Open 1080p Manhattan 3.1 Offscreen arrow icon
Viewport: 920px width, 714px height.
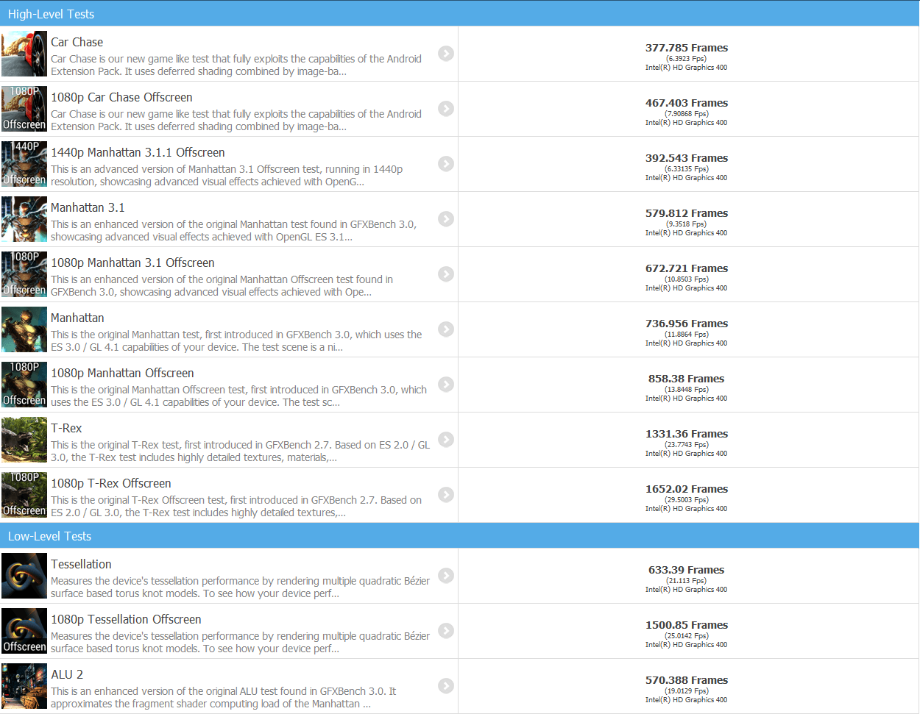446,274
